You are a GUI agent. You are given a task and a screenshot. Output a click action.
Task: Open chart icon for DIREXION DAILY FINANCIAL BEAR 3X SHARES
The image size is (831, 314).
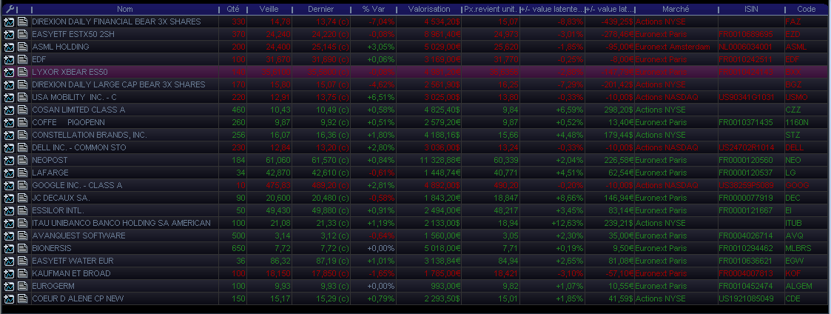tap(9, 21)
